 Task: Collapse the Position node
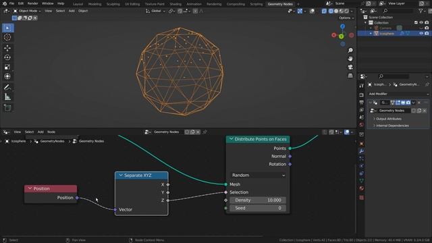click(30, 188)
